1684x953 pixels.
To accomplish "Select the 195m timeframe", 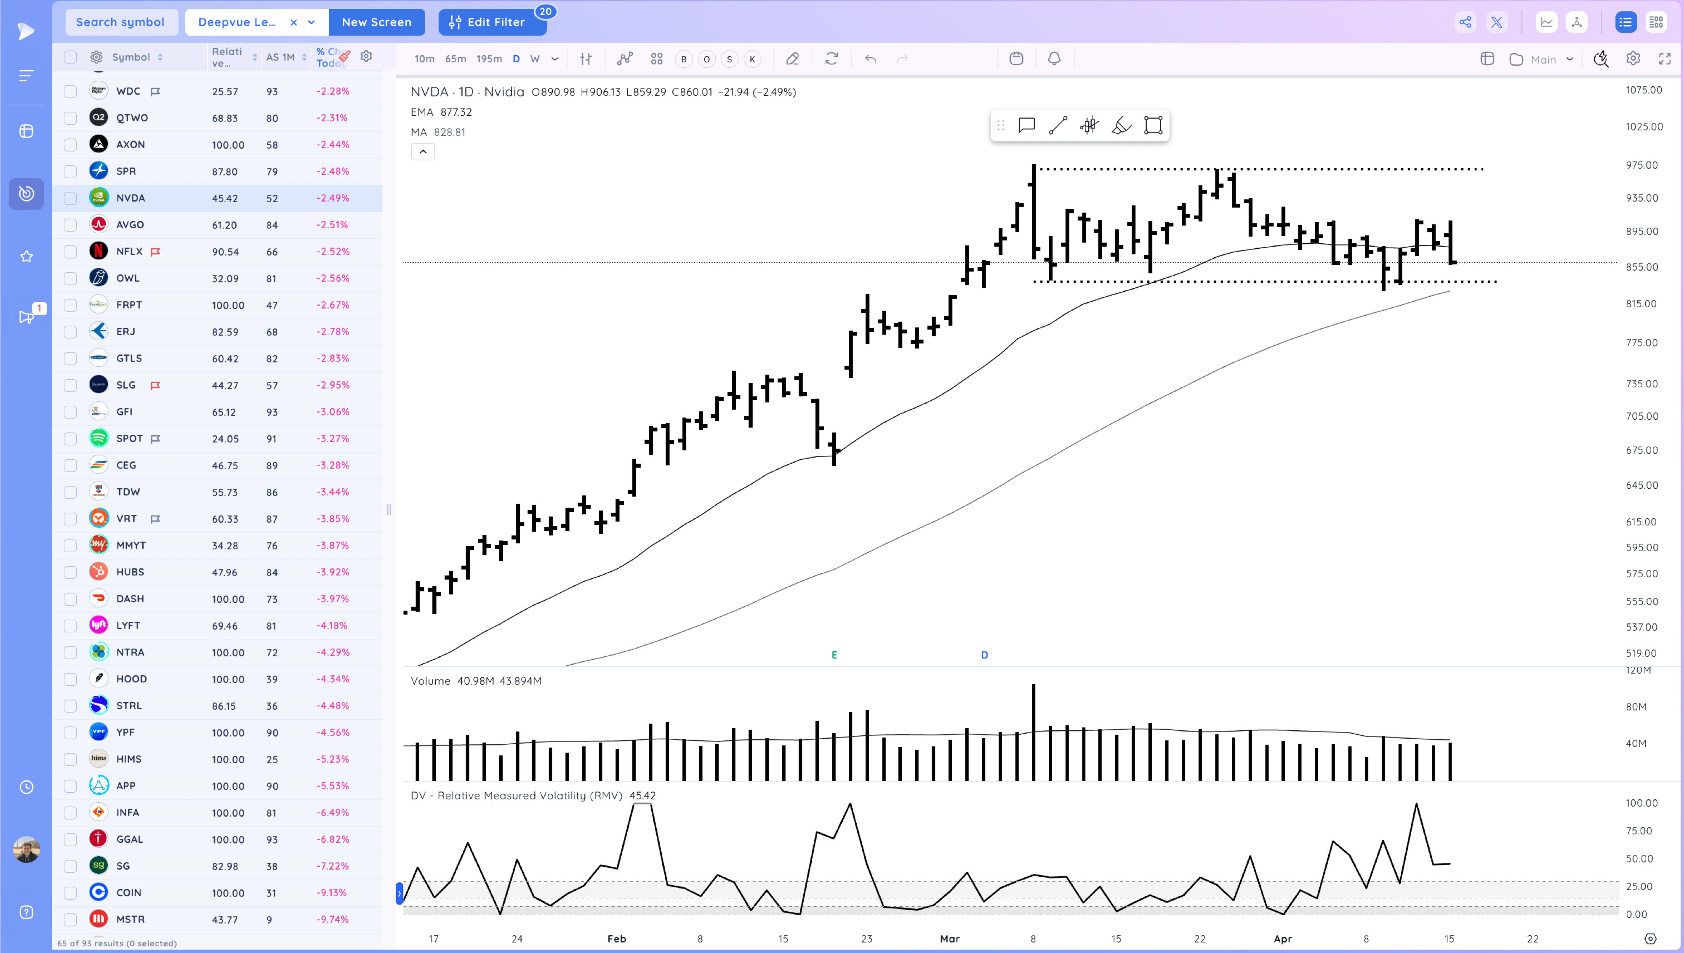I will coord(489,59).
